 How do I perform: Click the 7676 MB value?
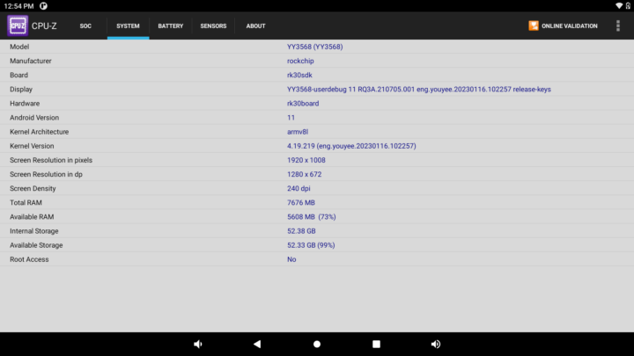click(x=301, y=203)
